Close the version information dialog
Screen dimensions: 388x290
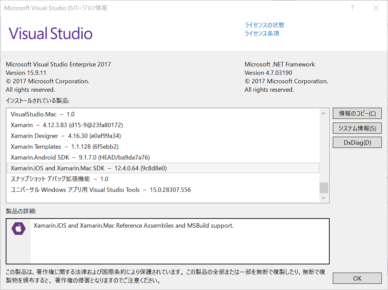point(376,8)
